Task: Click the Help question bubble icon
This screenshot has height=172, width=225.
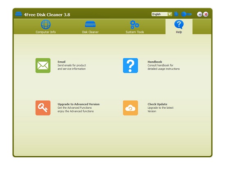Action: [x=179, y=25]
